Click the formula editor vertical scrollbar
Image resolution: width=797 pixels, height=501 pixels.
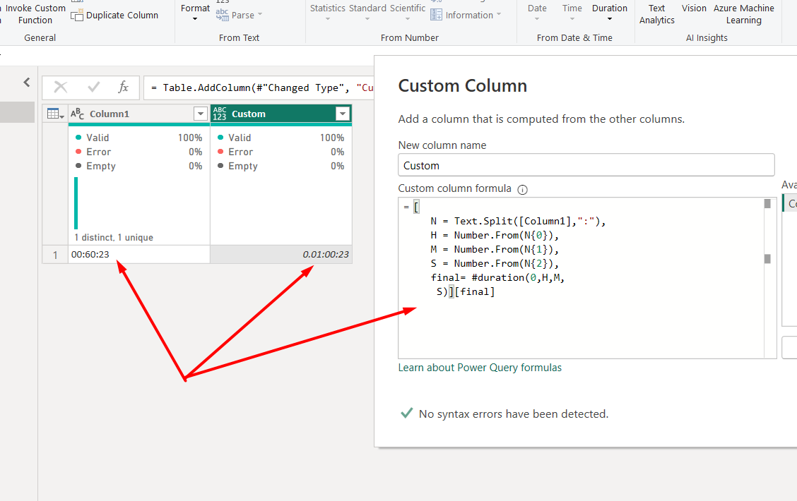pyautogui.click(x=767, y=277)
